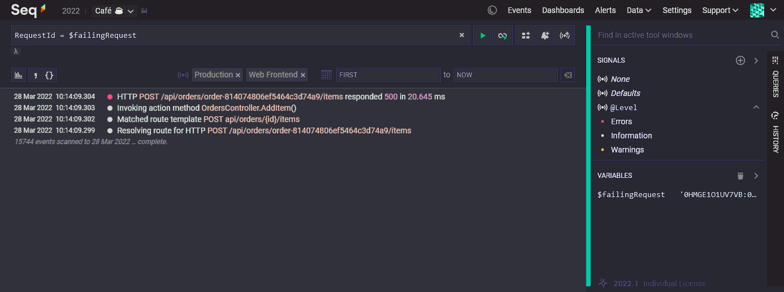Expand the Data menu
The image size is (784, 292).
coord(639,10)
